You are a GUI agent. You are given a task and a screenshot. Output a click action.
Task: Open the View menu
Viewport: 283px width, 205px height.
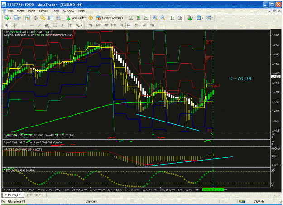pos(20,11)
